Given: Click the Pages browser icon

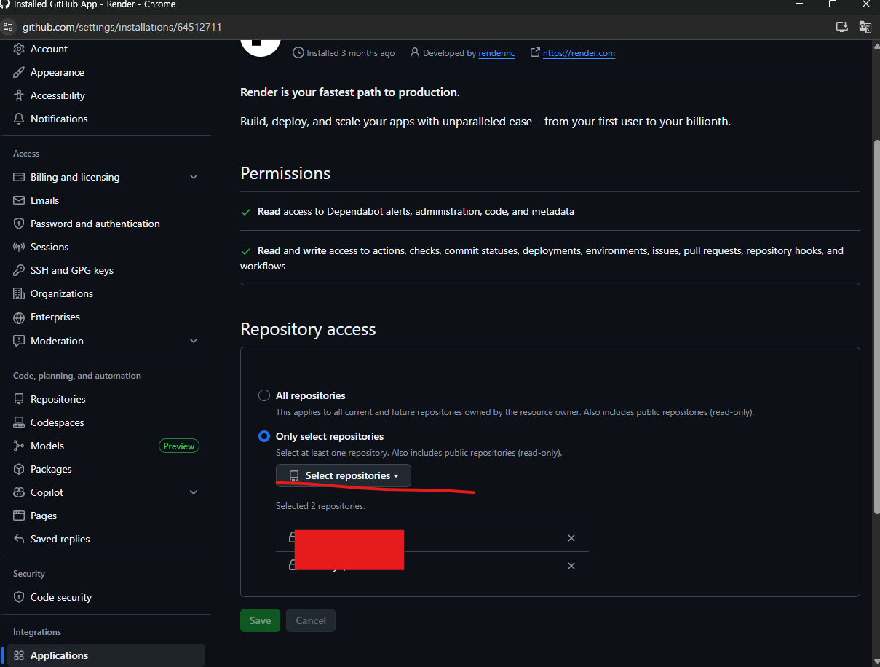Looking at the screenshot, I should pyautogui.click(x=19, y=516).
